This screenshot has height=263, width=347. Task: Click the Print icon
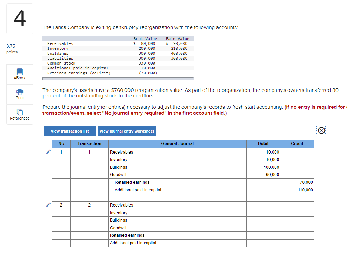click(x=20, y=92)
